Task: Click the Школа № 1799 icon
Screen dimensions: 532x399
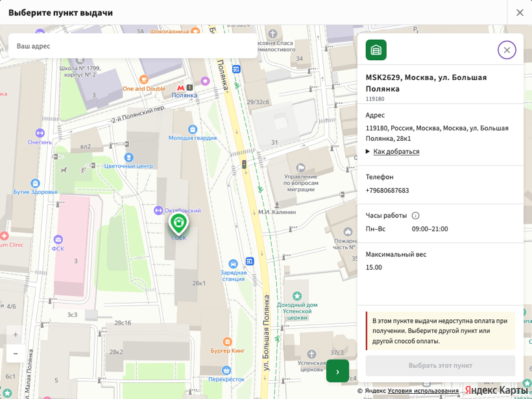Action: (x=80, y=60)
